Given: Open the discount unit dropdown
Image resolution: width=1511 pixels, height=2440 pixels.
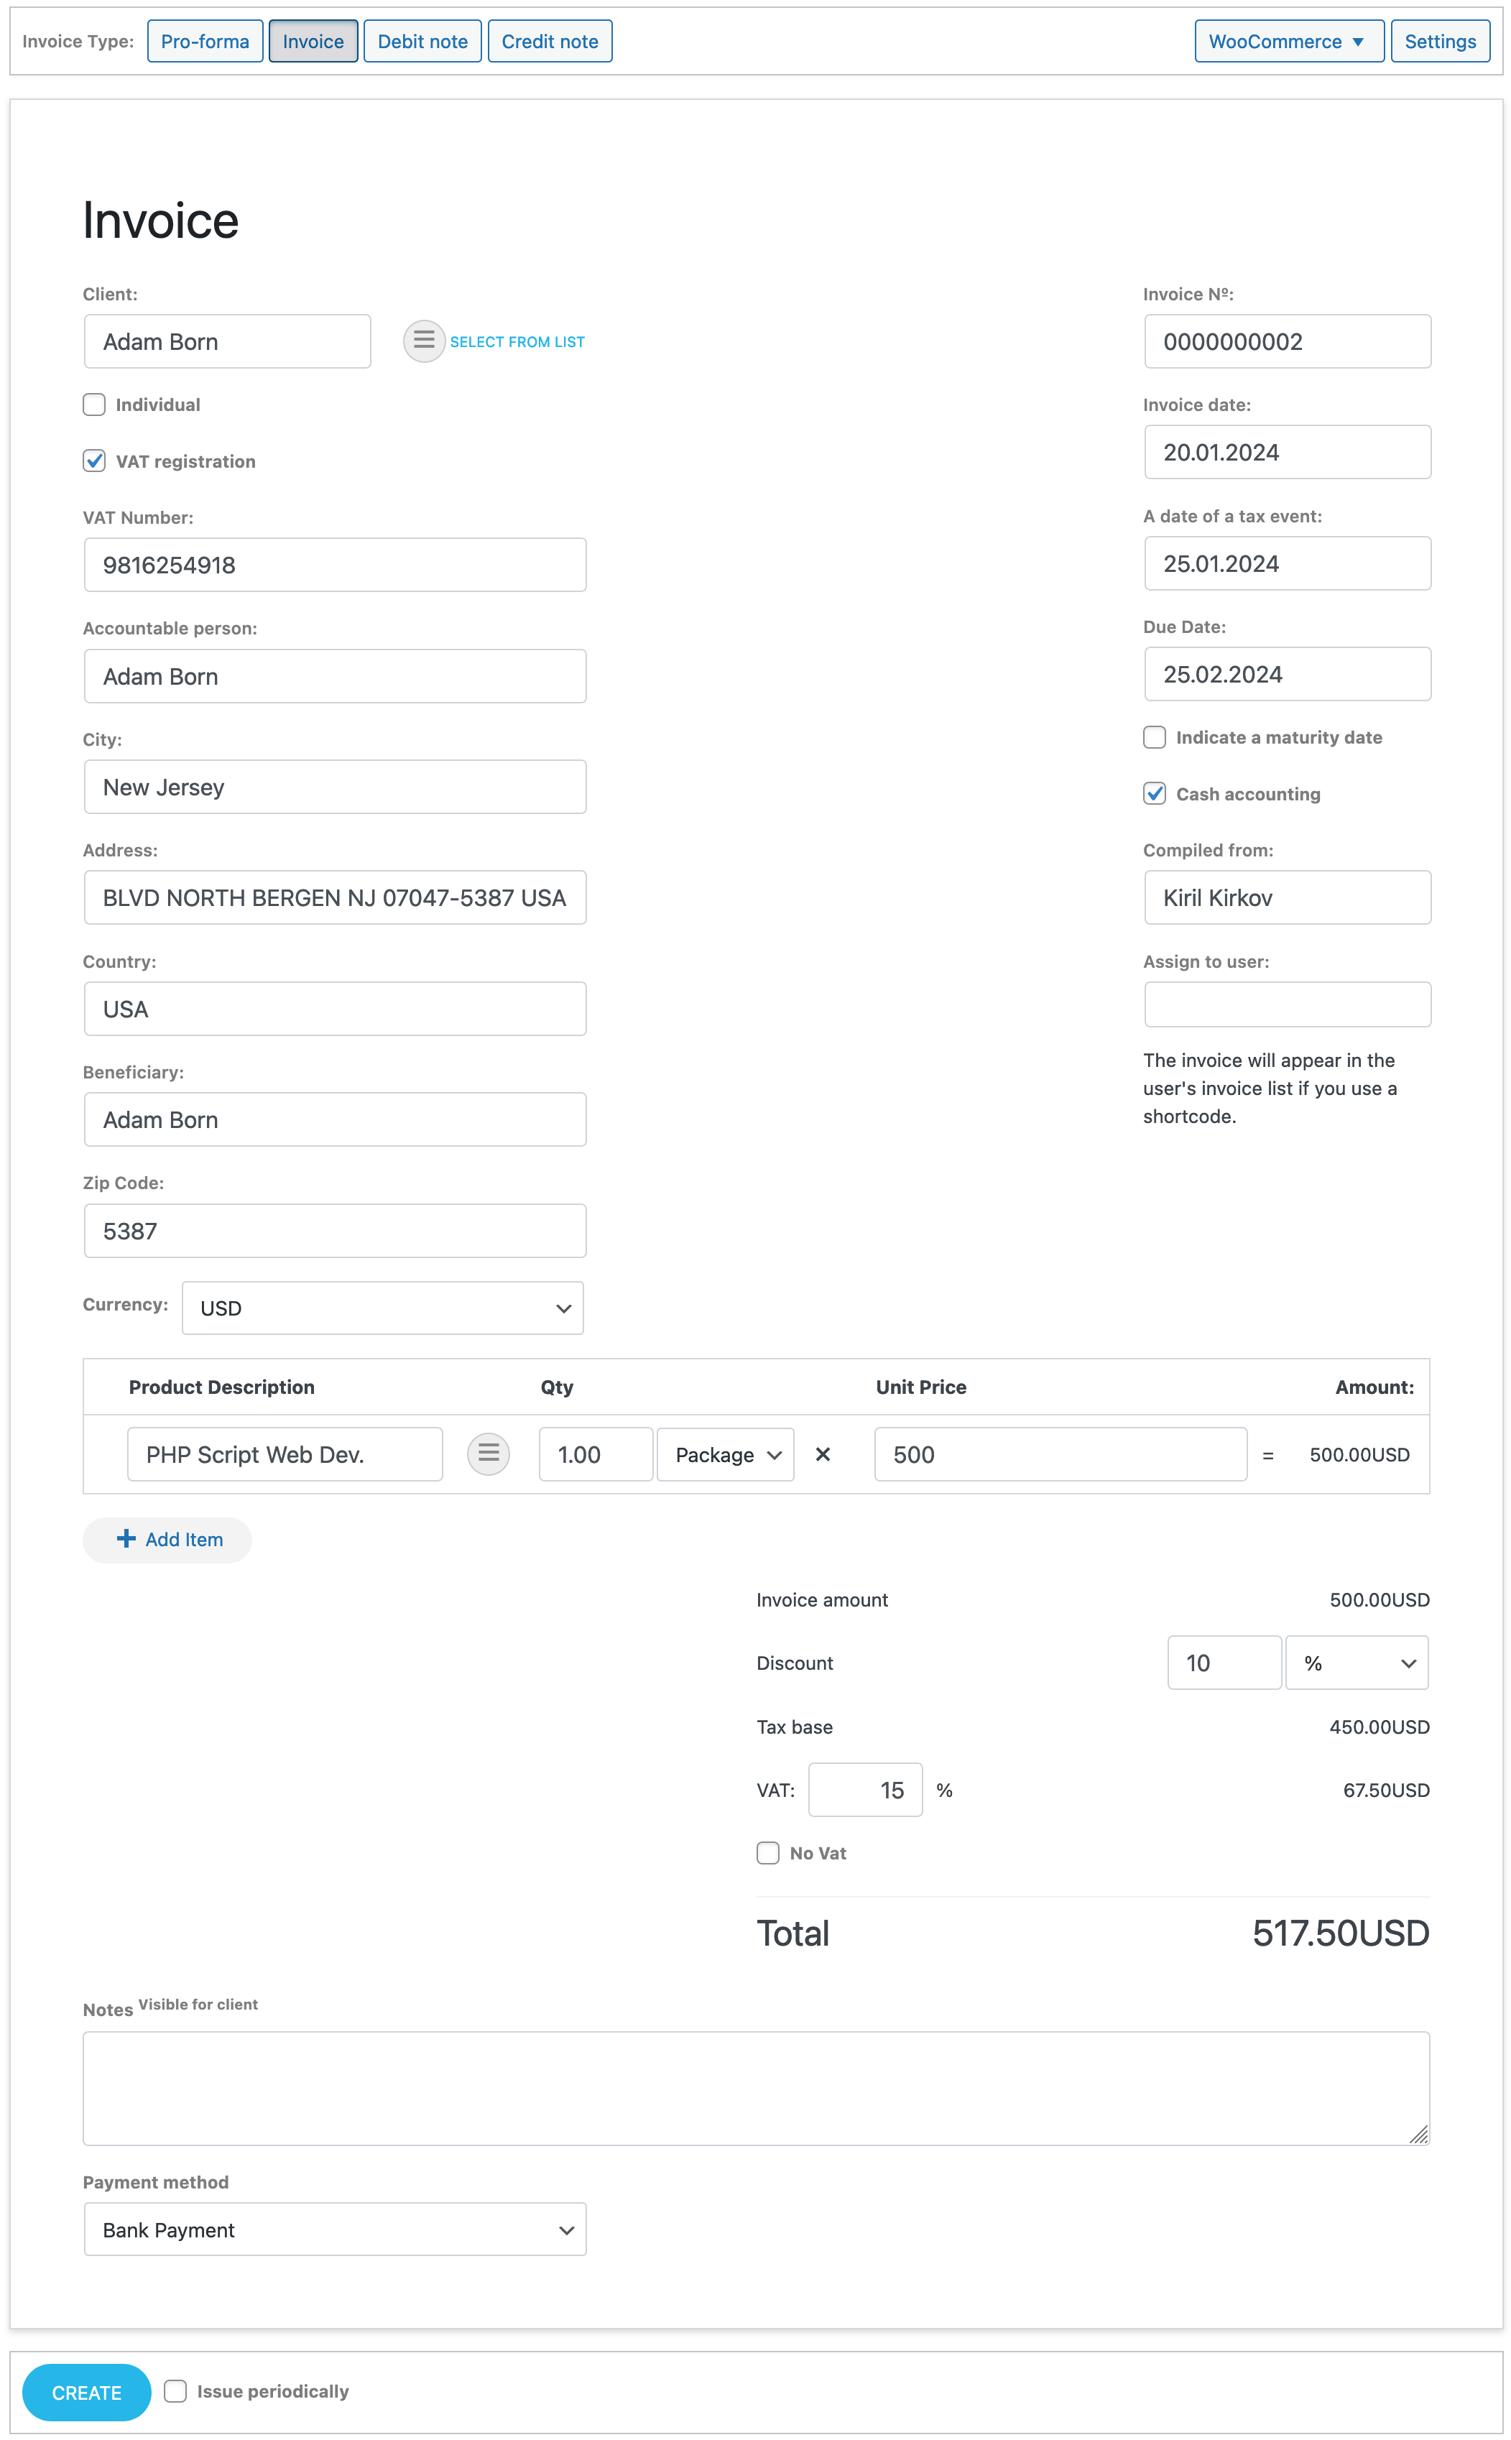Looking at the screenshot, I should [x=1356, y=1663].
